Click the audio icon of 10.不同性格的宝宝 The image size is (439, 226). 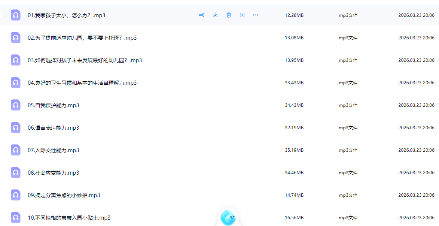[16, 217]
